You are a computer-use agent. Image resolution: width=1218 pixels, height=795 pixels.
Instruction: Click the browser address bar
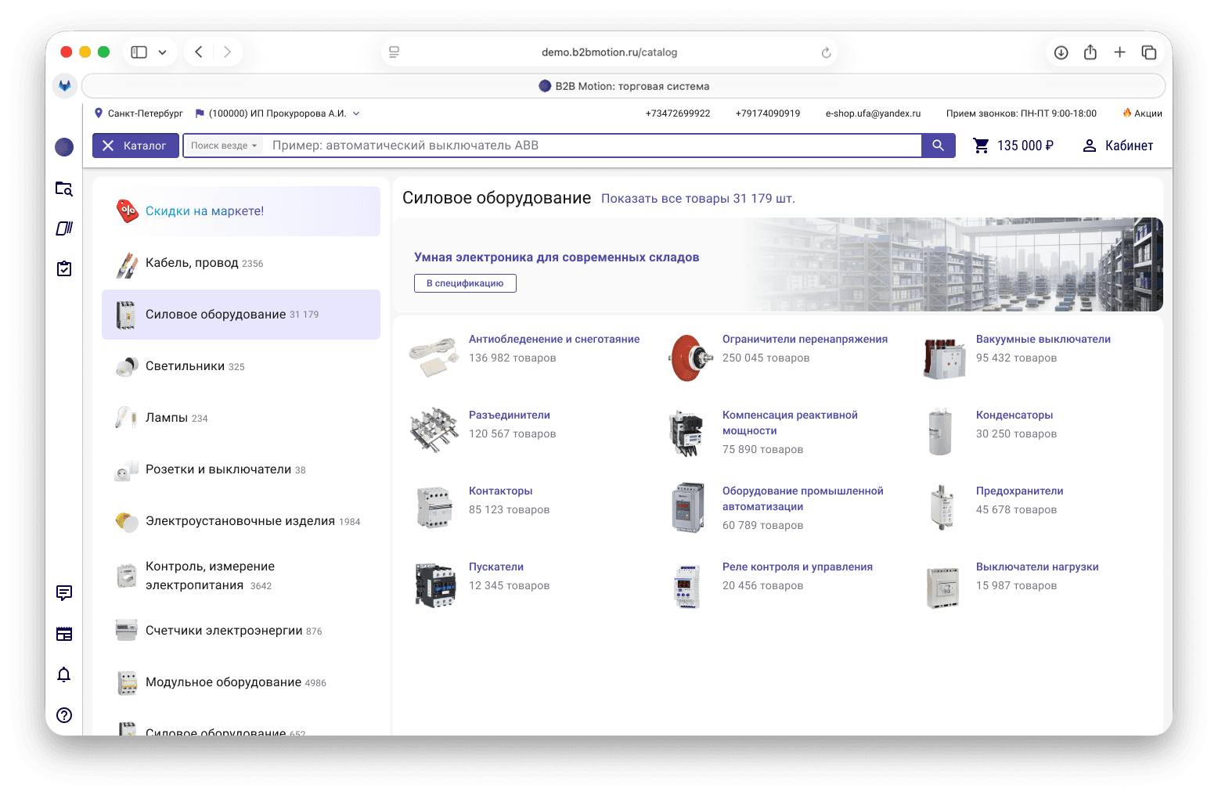(x=609, y=52)
